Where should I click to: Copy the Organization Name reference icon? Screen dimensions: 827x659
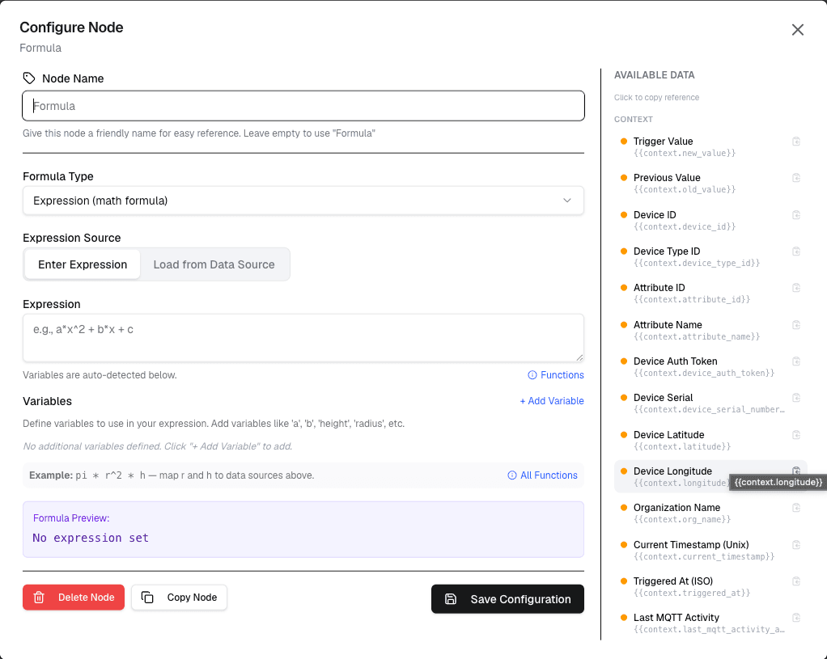[796, 508]
